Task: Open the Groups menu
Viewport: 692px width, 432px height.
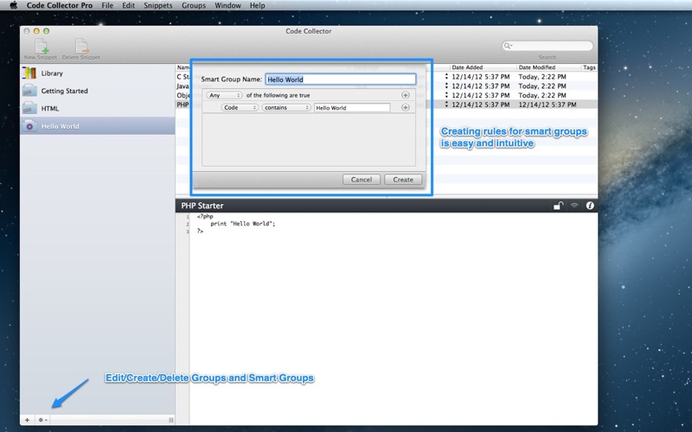Action: [x=194, y=5]
